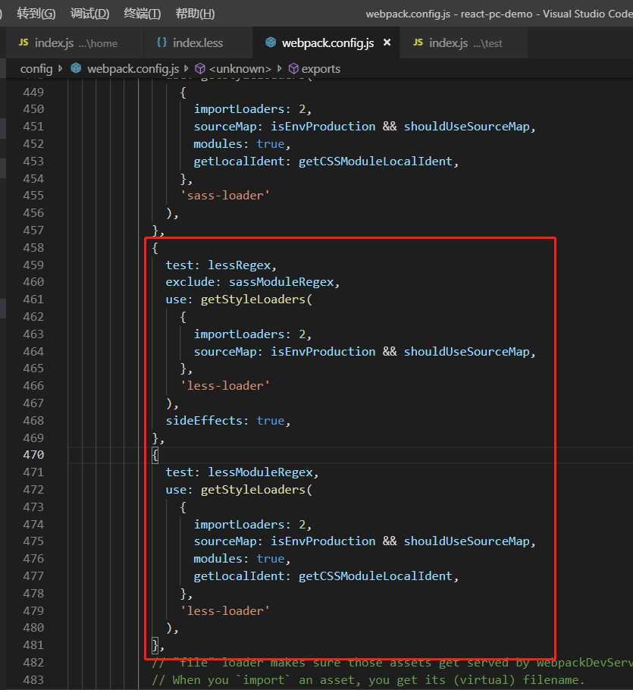Open the 帮助(H) menu
633x690 pixels.
click(195, 14)
